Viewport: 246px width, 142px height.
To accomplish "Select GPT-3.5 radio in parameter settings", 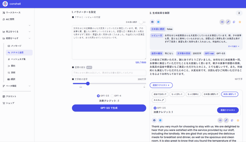I will [98, 96].
